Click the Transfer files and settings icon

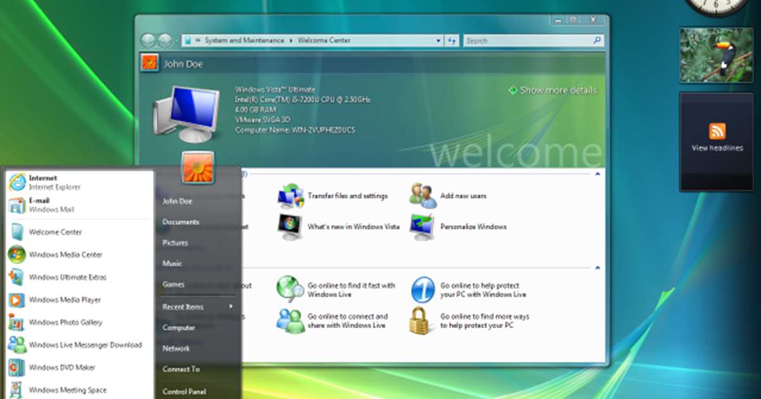[290, 196]
